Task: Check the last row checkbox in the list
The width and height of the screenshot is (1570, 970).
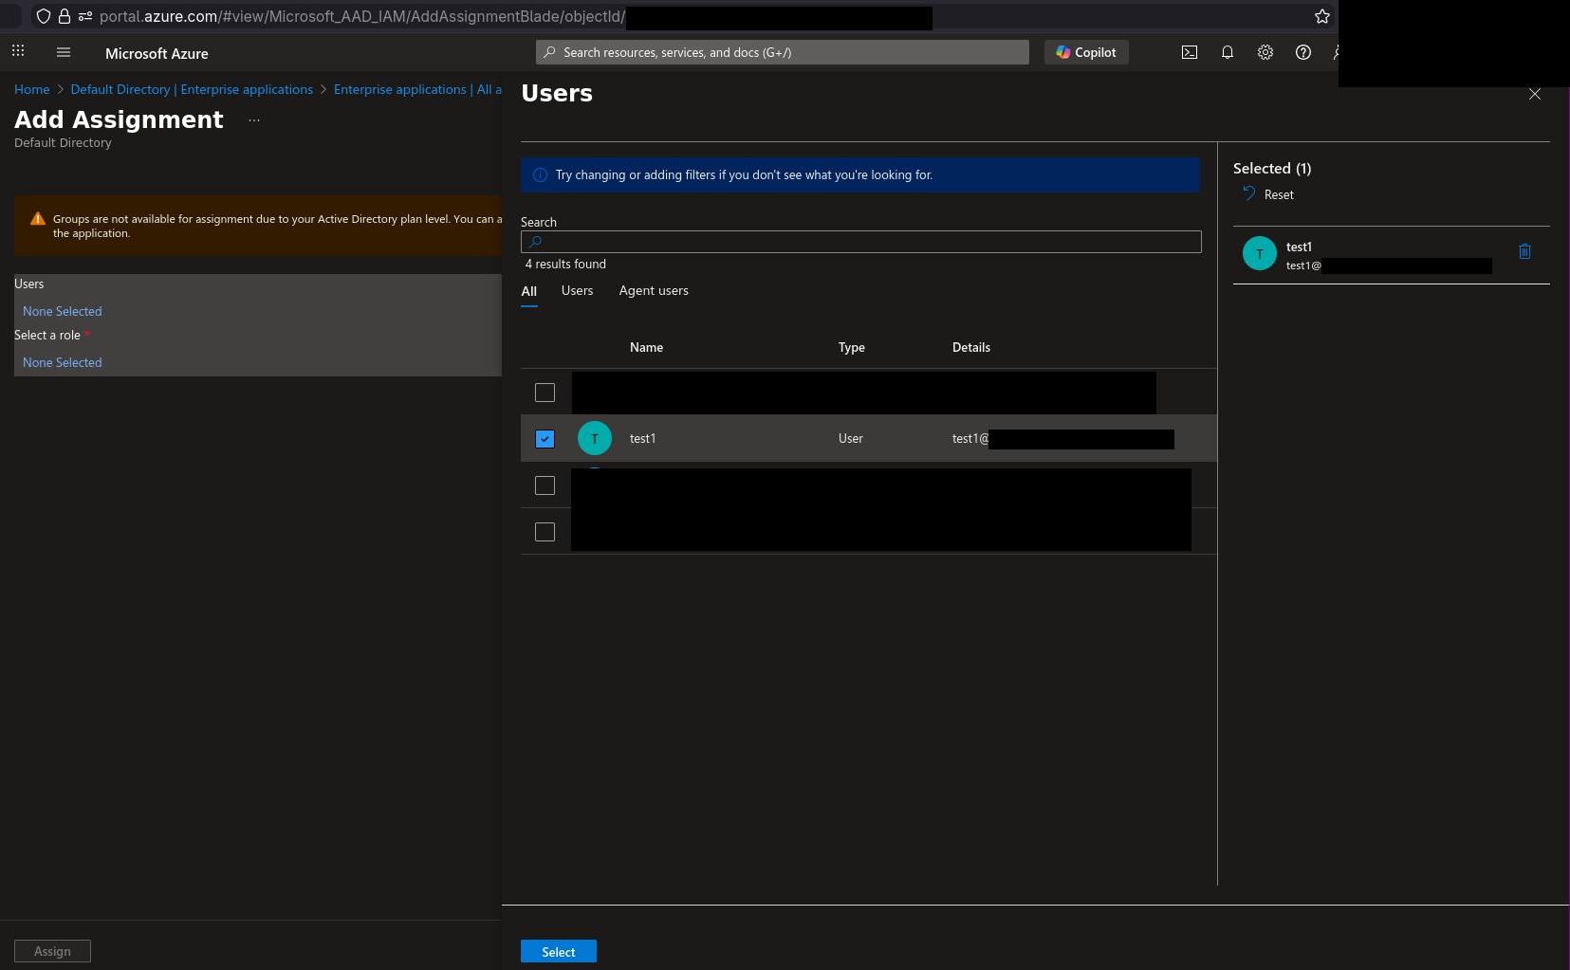Action: (x=545, y=531)
